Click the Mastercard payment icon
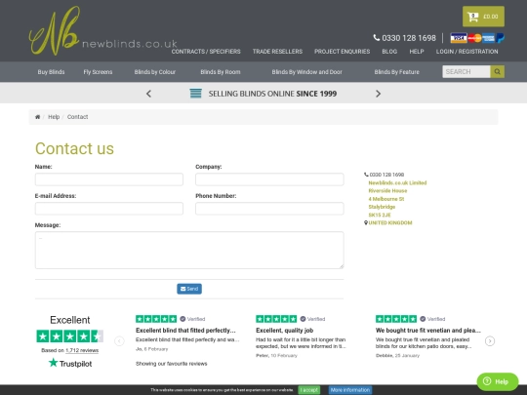The width and height of the screenshot is (527, 395). [x=474, y=38]
